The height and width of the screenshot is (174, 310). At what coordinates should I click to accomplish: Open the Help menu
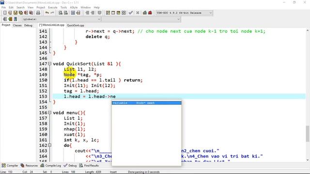[97, 7]
